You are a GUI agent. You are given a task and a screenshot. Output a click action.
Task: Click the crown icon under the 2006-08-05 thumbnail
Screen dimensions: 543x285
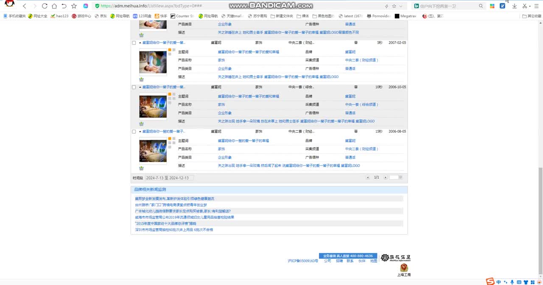coord(141,168)
